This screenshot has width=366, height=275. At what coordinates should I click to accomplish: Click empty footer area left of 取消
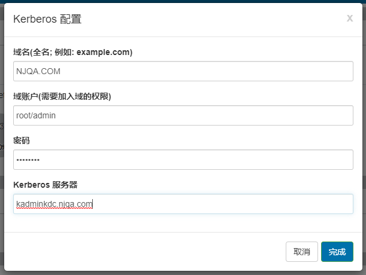144,252
